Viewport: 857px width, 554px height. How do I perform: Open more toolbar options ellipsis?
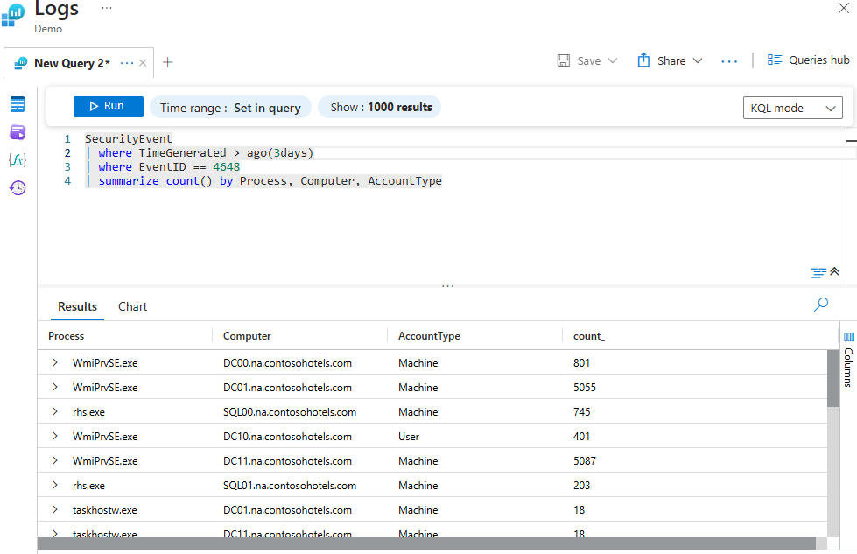729,62
